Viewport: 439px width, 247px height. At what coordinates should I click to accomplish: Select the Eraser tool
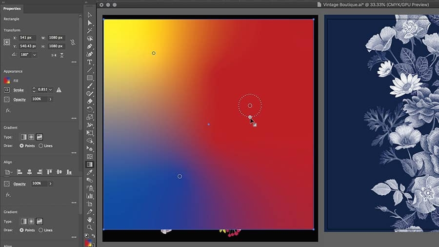coord(90,102)
